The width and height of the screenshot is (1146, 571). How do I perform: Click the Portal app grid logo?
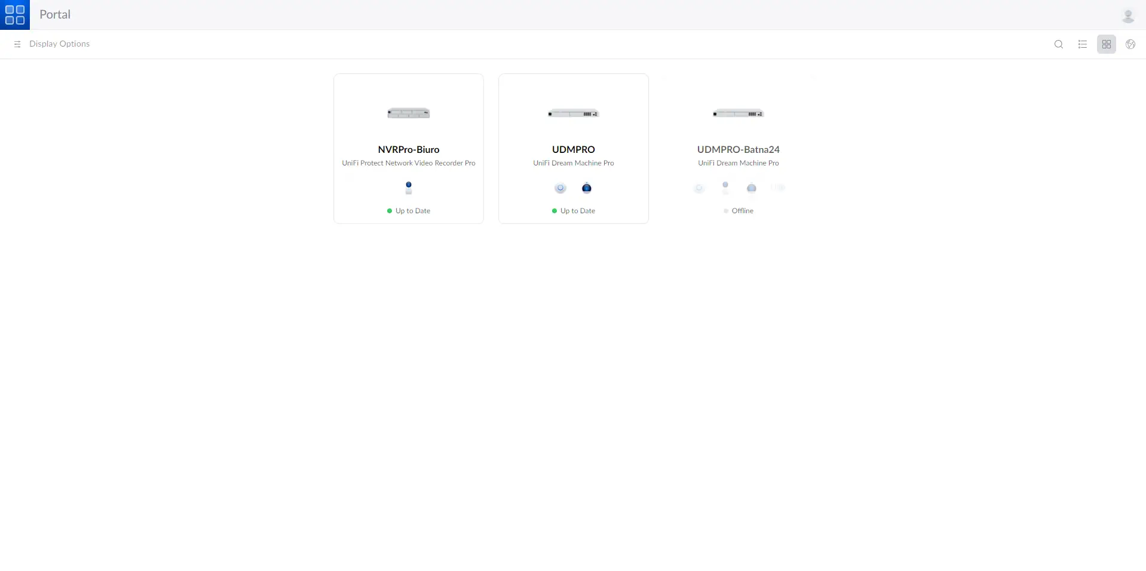click(x=15, y=14)
